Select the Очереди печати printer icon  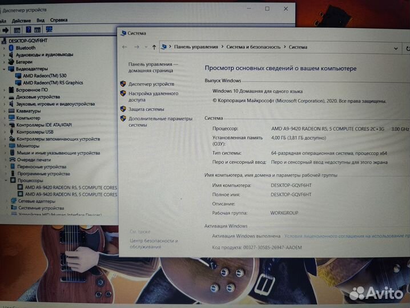click(13, 160)
